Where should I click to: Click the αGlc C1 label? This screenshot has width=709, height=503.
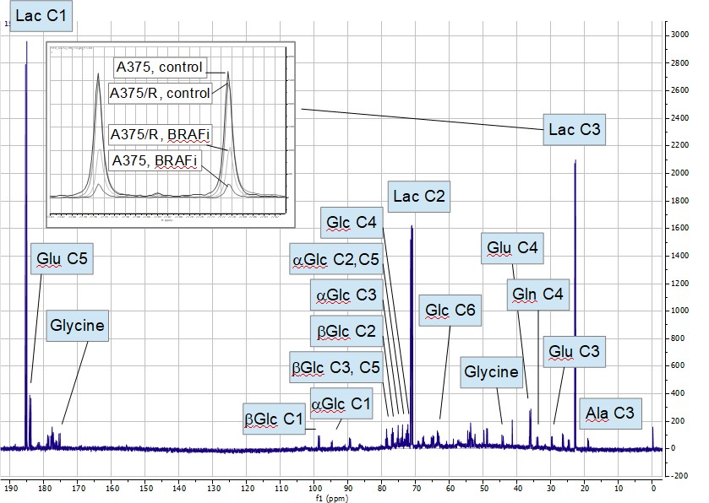(341, 403)
